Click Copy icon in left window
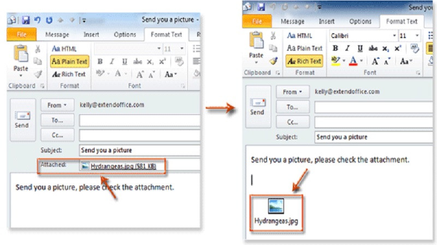Screen dimensions: 437x245 (x=38, y=62)
